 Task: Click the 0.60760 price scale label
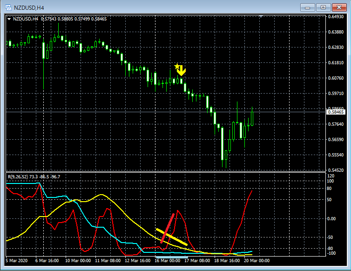[336, 78]
